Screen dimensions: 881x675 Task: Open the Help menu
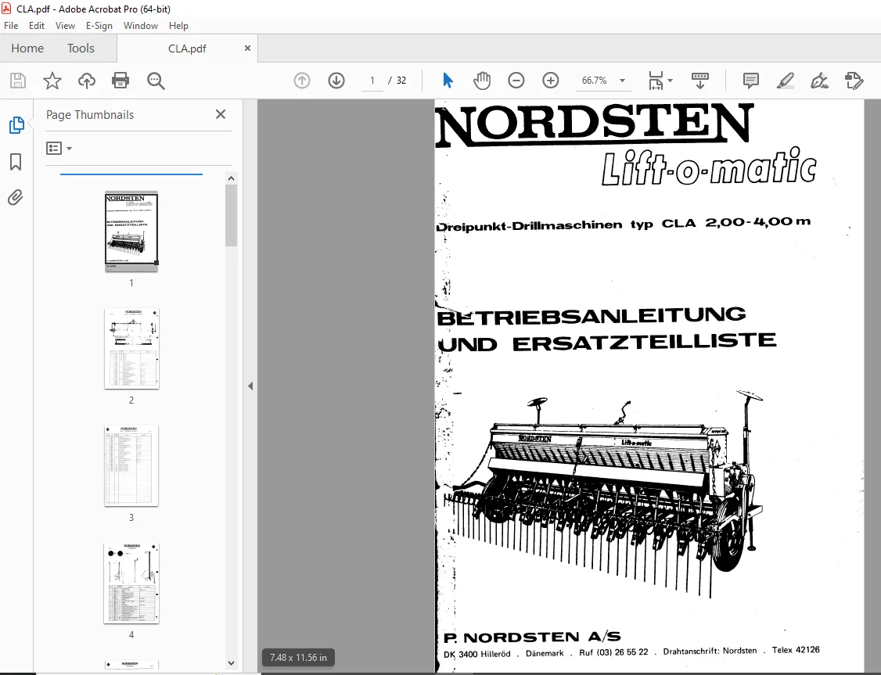[x=178, y=26]
